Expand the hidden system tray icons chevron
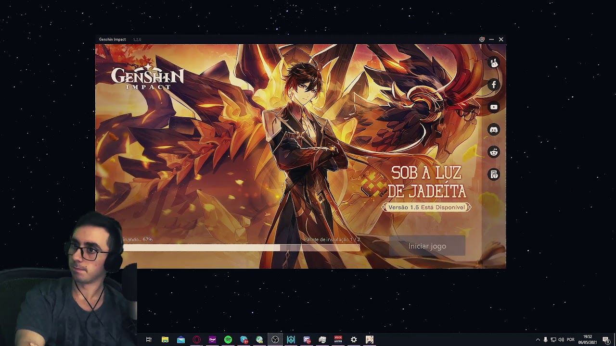616x346 pixels. click(538, 340)
